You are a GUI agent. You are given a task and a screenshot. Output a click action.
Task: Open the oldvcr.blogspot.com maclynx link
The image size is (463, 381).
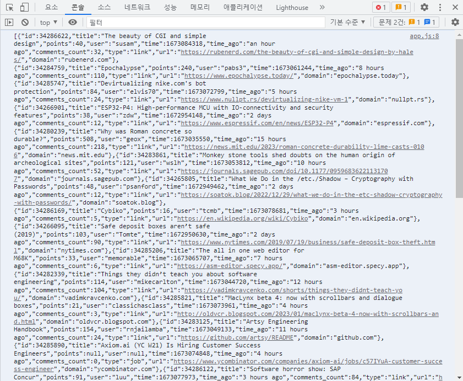click(308, 314)
